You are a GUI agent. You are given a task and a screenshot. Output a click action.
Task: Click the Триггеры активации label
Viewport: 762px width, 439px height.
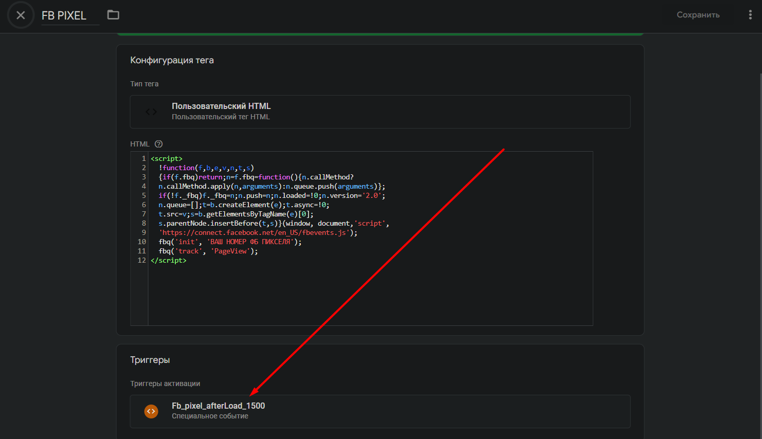pyautogui.click(x=165, y=383)
